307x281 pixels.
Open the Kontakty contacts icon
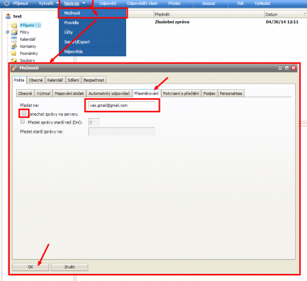click(x=14, y=46)
